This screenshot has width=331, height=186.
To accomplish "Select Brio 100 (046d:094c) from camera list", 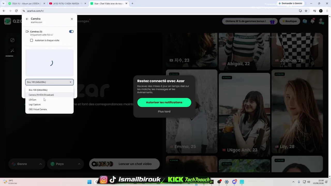I will [x=49, y=90].
